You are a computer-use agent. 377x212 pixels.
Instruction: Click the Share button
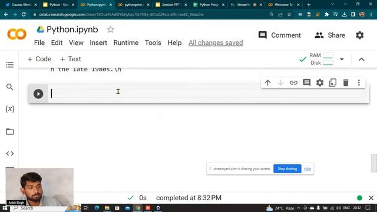(330, 35)
